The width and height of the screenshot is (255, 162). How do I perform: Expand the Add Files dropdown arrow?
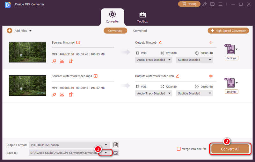(30, 31)
